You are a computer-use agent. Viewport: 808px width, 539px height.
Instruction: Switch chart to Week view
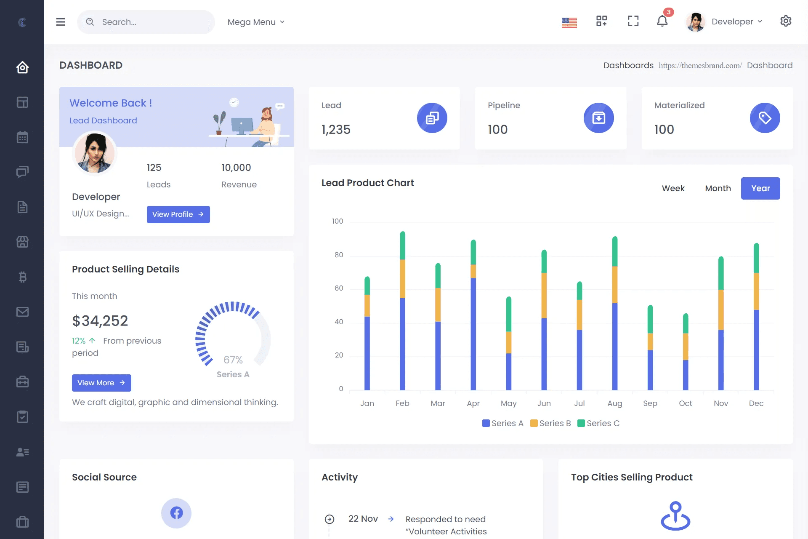[673, 188]
